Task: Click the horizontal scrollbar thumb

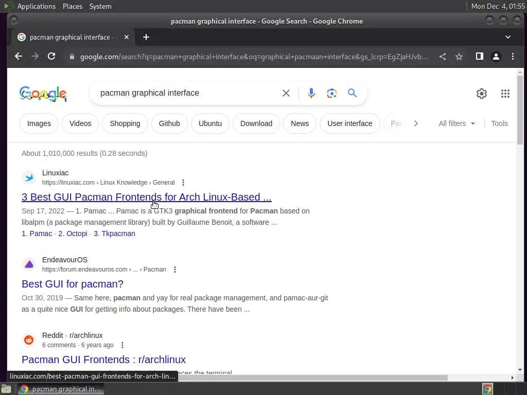Action: [x=312, y=378]
